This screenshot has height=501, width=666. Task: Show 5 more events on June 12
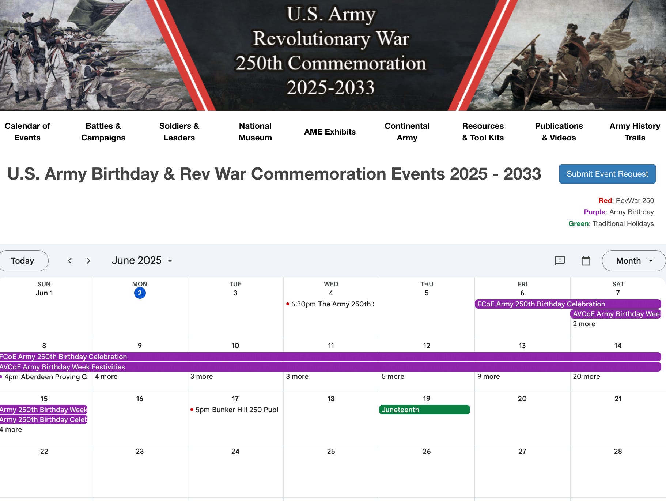coord(393,376)
